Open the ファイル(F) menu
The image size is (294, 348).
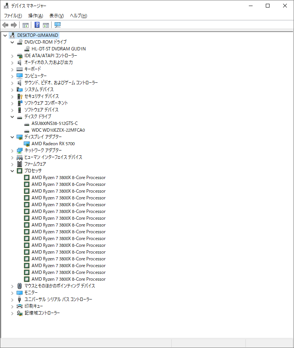(x=13, y=16)
